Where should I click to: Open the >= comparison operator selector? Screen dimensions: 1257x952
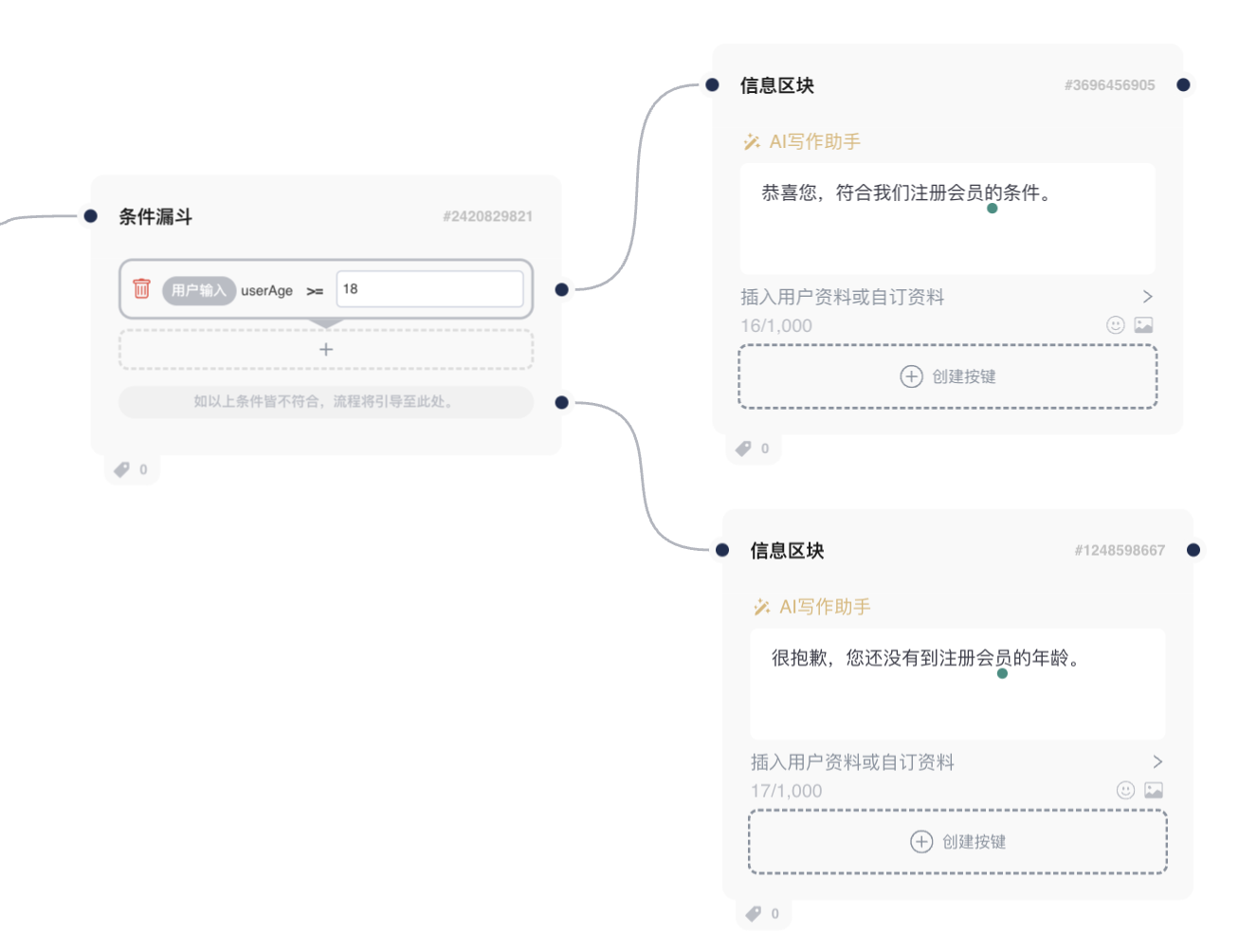click(315, 291)
